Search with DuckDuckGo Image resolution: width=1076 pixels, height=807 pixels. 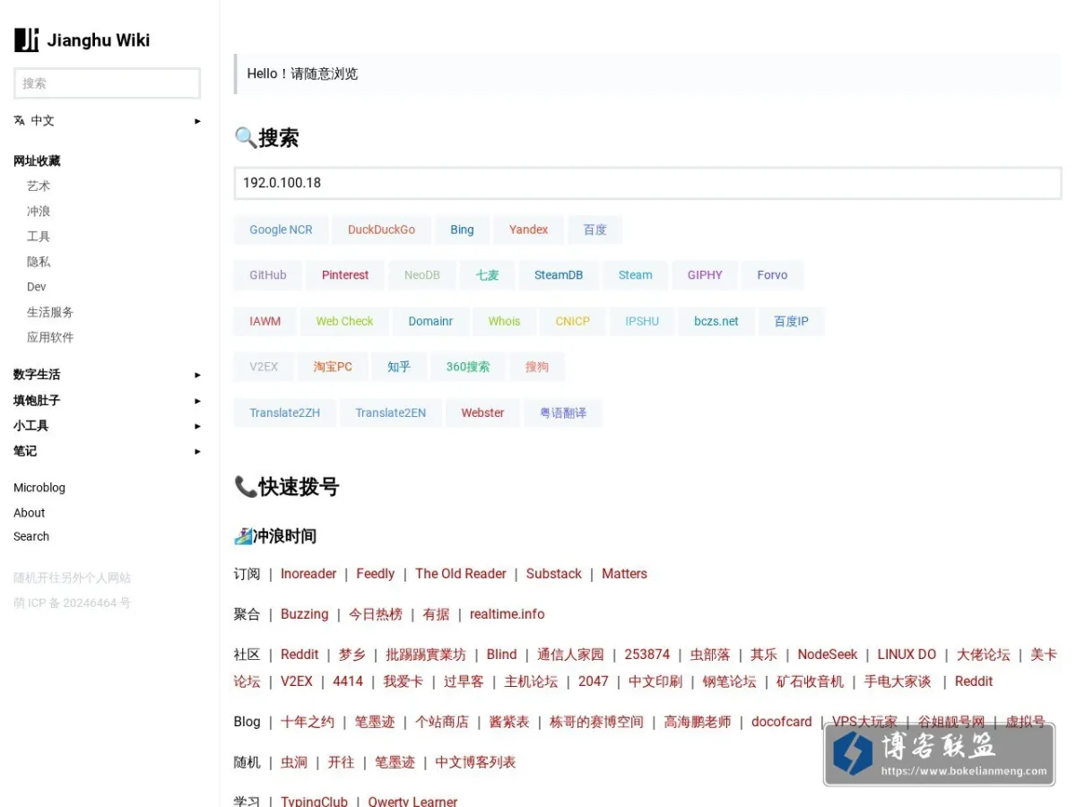[381, 230]
